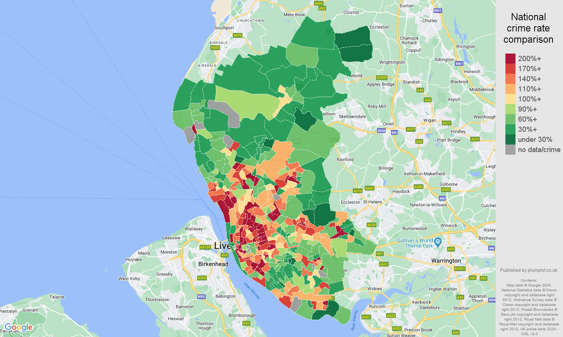
Task: Click the Billinge village label
Action: pos(386,168)
